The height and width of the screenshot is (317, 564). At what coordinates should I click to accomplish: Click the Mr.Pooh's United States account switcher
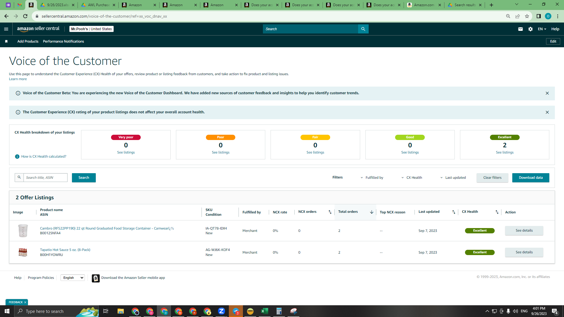click(x=91, y=29)
